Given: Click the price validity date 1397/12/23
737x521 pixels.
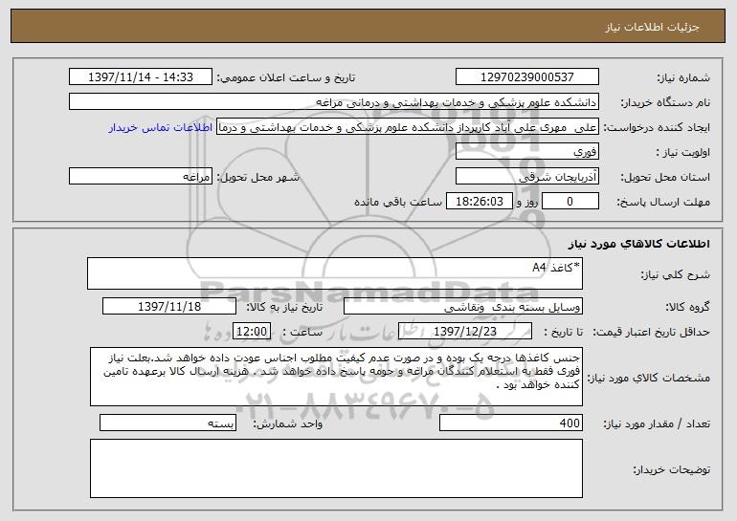Looking at the screenshot, I should pos(465,332).
